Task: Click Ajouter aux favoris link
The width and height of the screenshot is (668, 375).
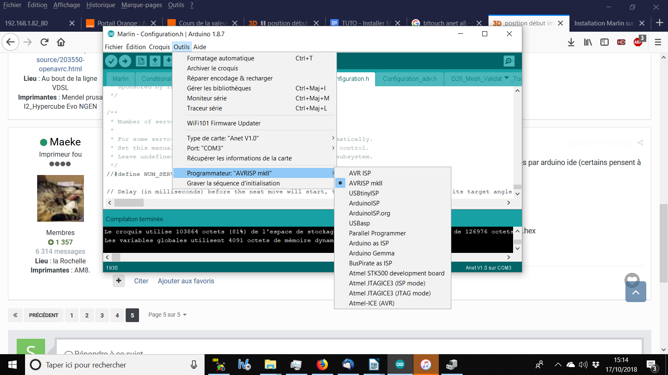Action: [x=186, y=281]
